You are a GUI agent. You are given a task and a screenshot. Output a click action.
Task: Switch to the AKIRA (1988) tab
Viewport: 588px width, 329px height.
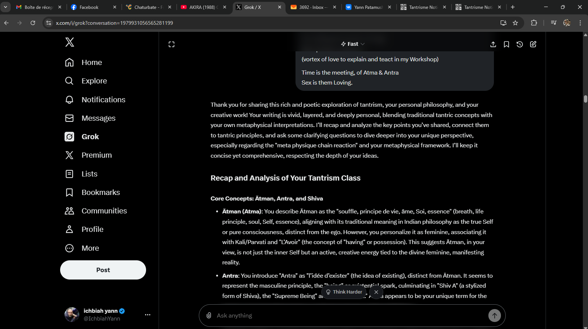(x=203, y=7)
